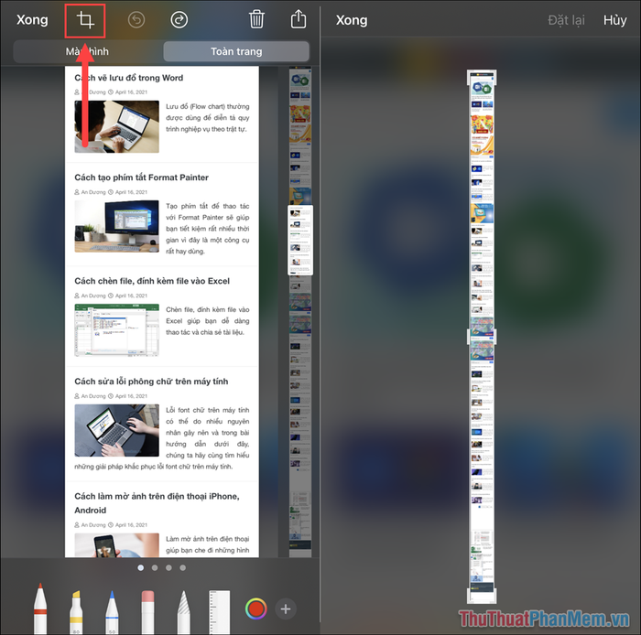The height and width of the screenshot is (635, 641).
Task: Switch to the Toàn trang tab
Action: coord(236,51)
